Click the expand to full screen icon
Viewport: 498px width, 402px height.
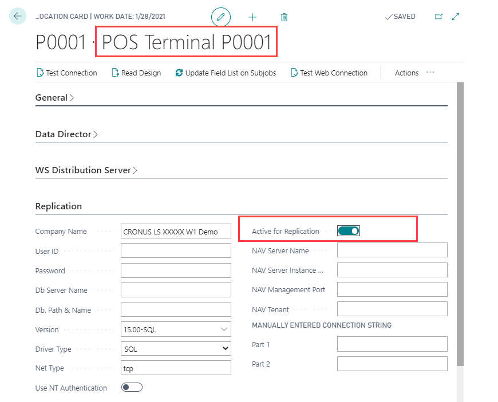click(x=456, y=17)
